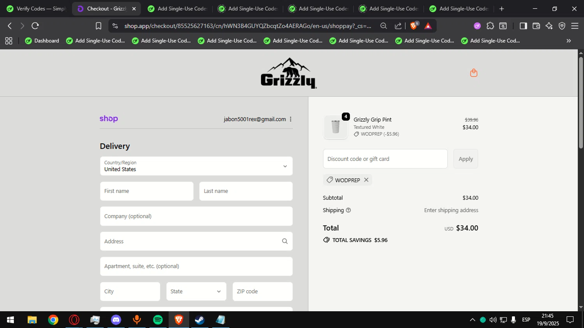Open the volume control in tray
The width and height of the screenshot is (584, 328).
(x=493, y=320)
